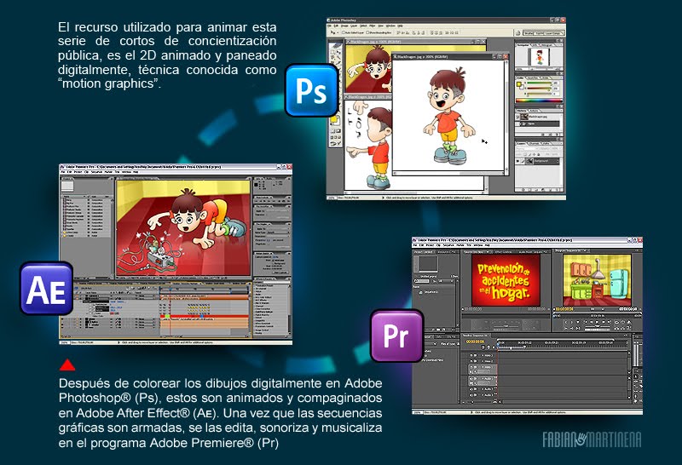The height and width of the screenshot is (465, 682).
Task: Click the yellow foreground color in Photoshop toolbox
Action: pyautogui.click(x=333, y=119)
